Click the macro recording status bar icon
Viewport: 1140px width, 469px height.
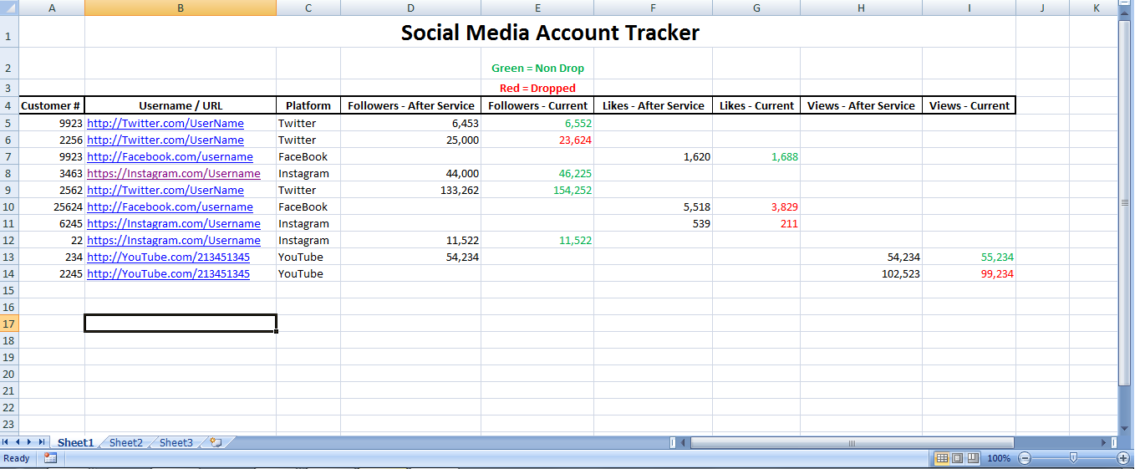50,458
